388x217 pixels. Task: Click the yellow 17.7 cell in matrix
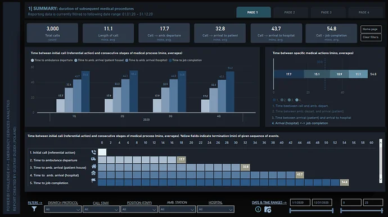182,159
